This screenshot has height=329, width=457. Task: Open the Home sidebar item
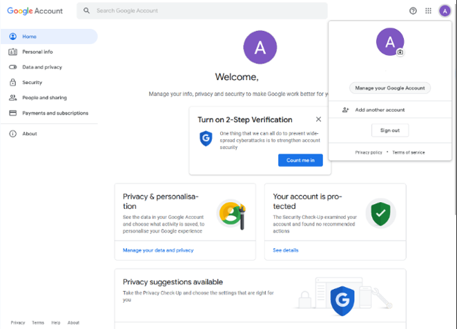point(29,37)
